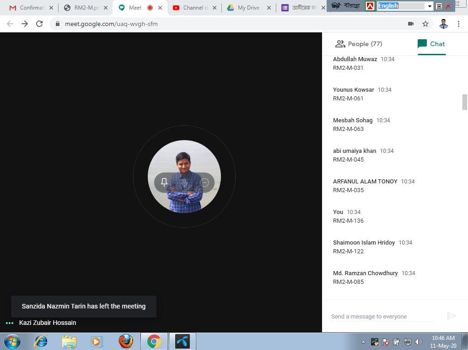Click the send message arrow icon
This screenshot has width=468, height=350.
tap(451, 316)
